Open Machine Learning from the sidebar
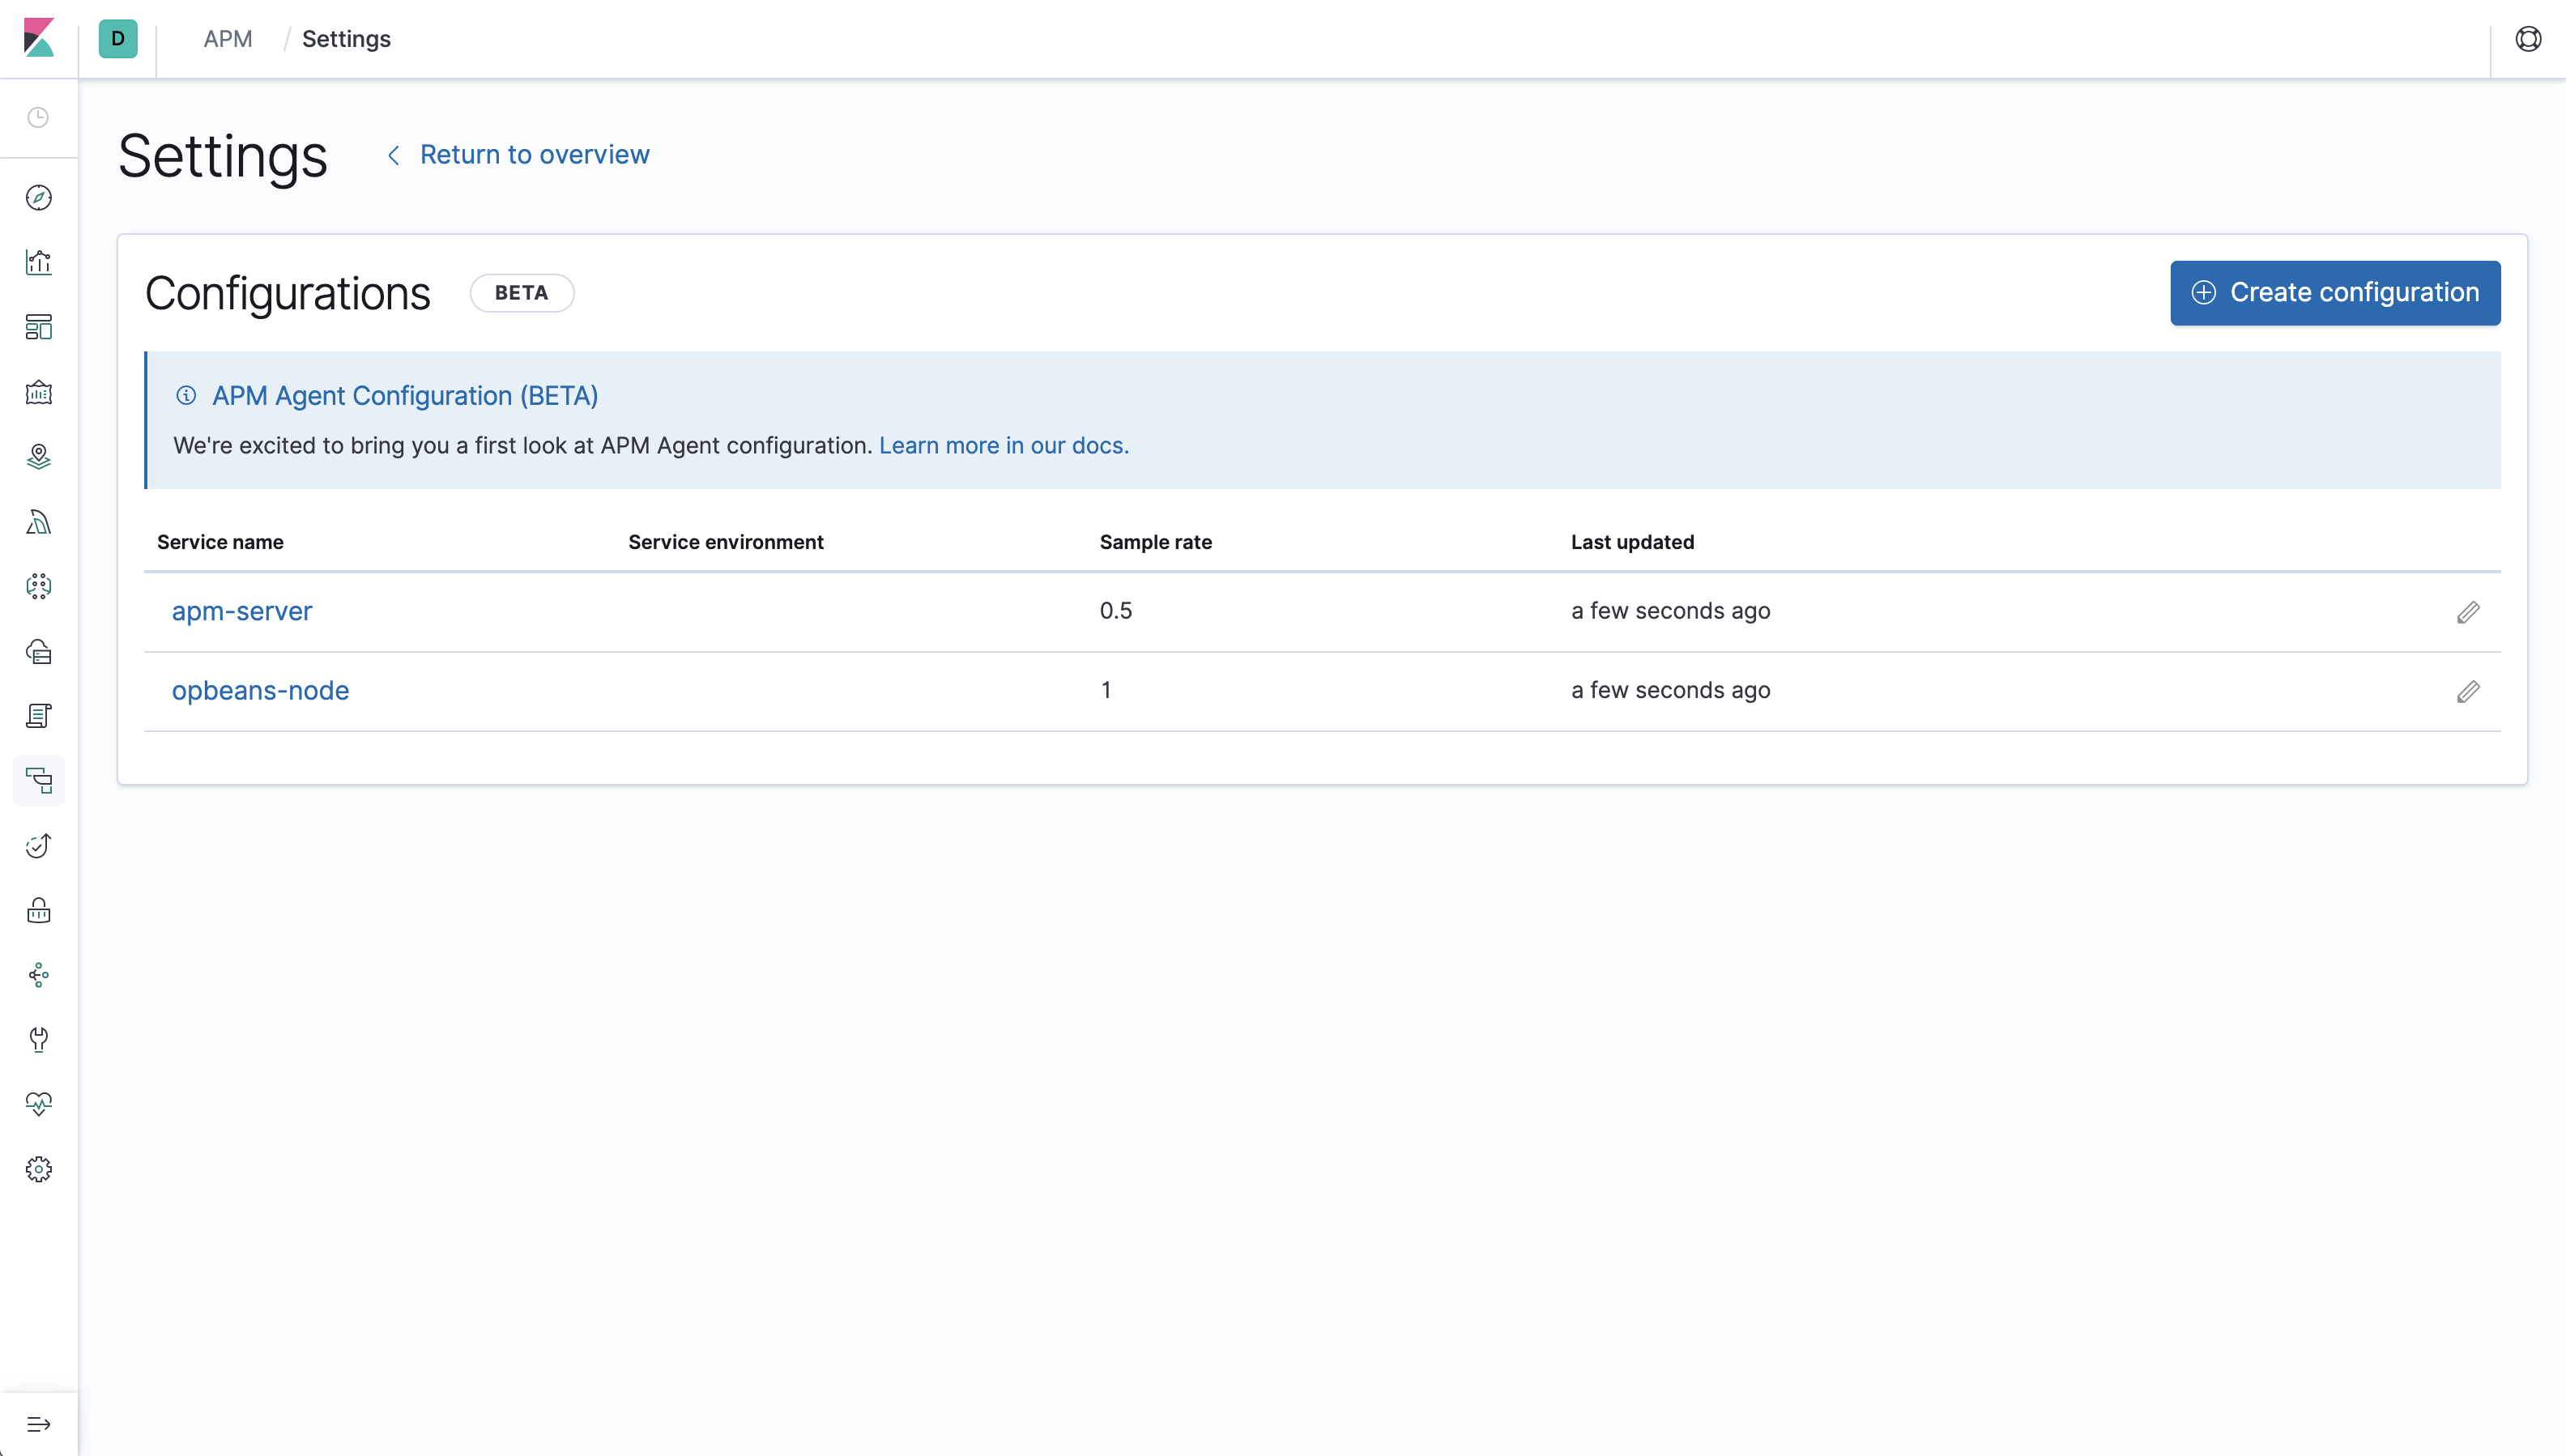 (38, 521)
